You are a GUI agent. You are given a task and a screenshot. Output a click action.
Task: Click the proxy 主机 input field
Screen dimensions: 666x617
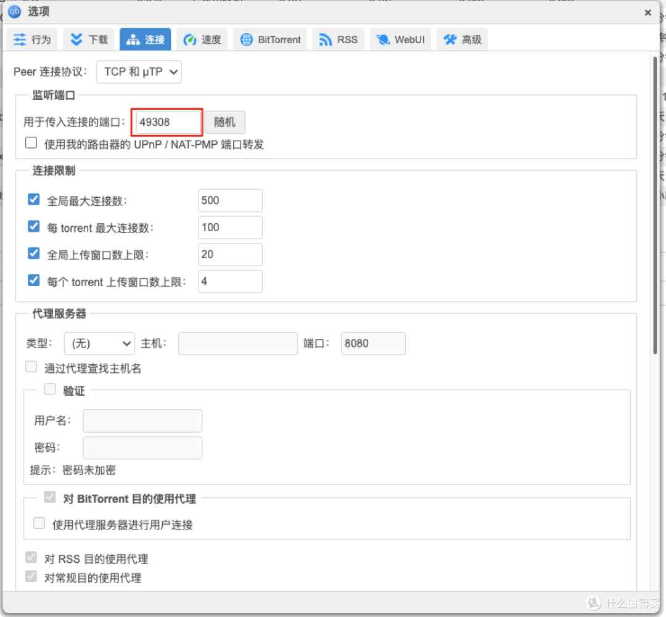click(x=238, y=343)
